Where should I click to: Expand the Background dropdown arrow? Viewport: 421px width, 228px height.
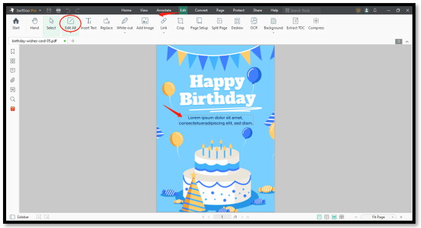273,32
